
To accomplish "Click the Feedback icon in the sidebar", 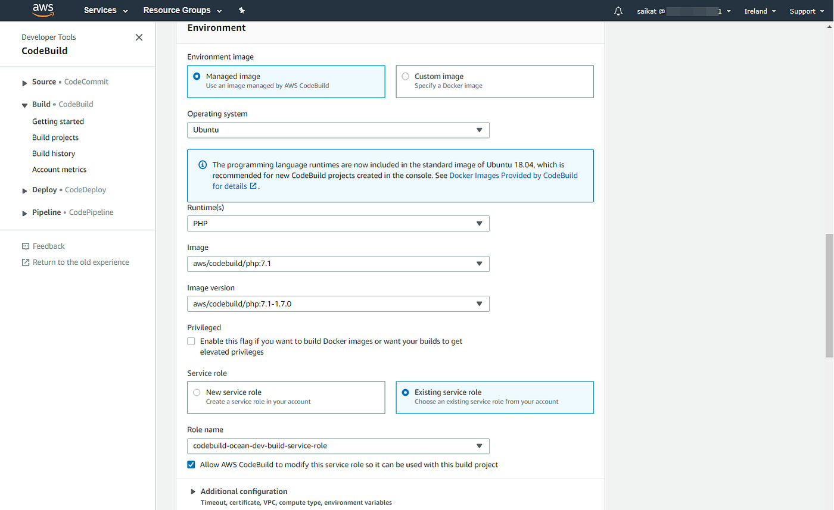I will click(x=25, y=246).
